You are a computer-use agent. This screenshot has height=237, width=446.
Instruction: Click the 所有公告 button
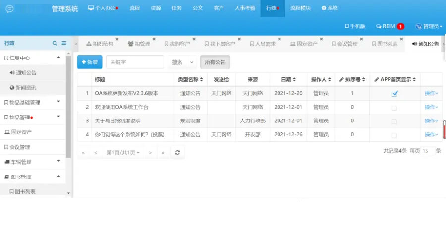click(x=215, y=62)
